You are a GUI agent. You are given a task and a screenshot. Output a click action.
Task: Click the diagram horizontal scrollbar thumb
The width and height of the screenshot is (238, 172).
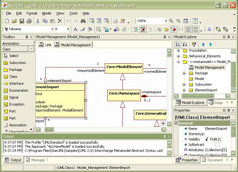tap(49, 129)
